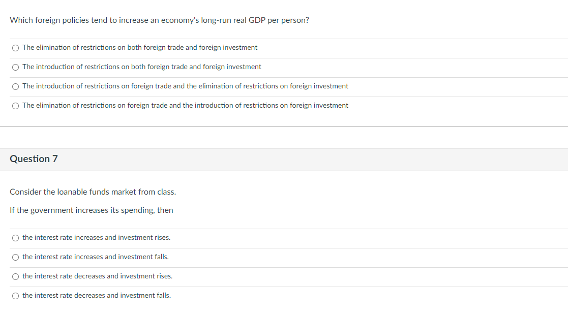Select radio for eliminating both trade and investment restrictions
This screenshot has height=315, width=568.
coord(16,48)
